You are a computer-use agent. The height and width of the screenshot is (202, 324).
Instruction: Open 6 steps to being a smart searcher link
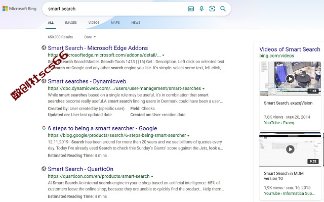pos(102,128)
